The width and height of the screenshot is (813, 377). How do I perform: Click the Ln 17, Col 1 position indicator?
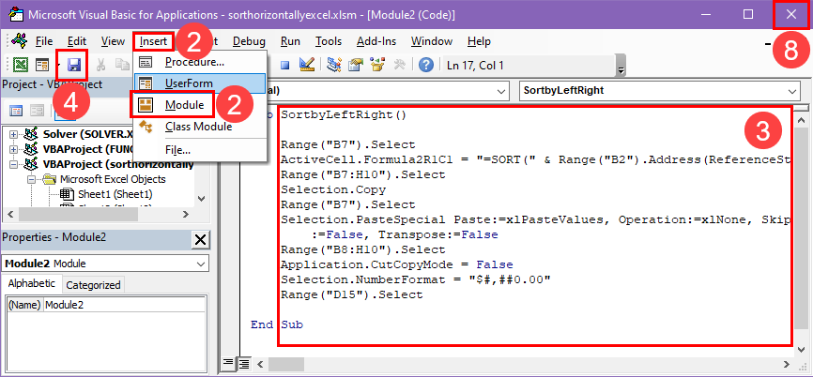click(x=474, y=66)
